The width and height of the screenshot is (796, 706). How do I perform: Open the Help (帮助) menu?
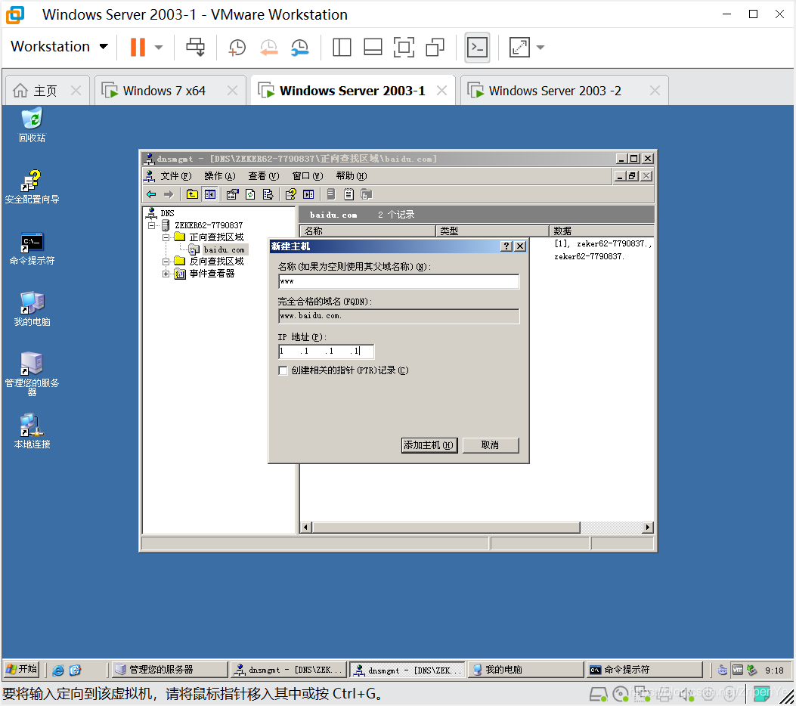point(352,176)
